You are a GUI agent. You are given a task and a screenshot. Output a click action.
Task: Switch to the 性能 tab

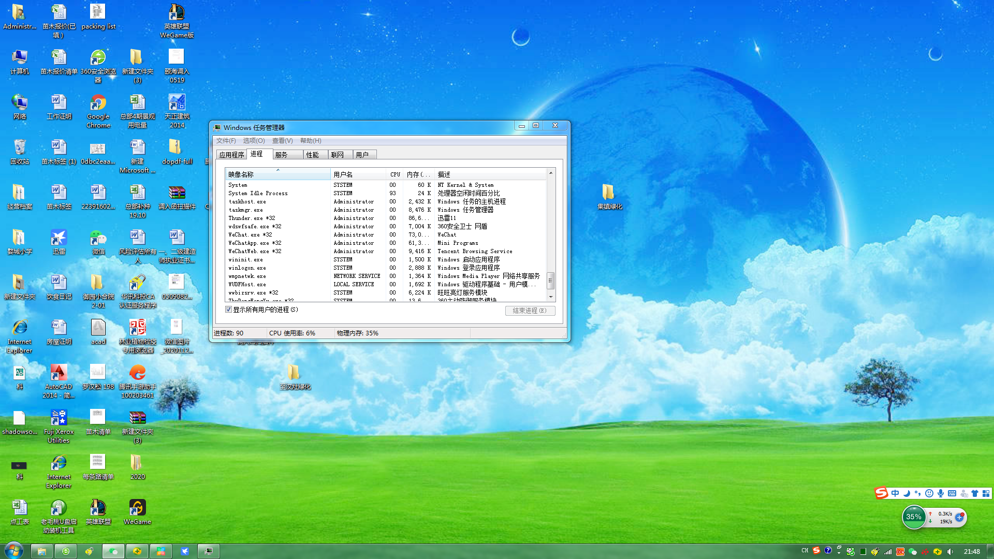click(x=312, y=155)
